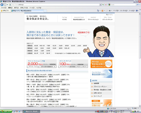The image size is (141, 113).
Task: Open the アパートマンション nav item
Action: [x=93, y=18]
